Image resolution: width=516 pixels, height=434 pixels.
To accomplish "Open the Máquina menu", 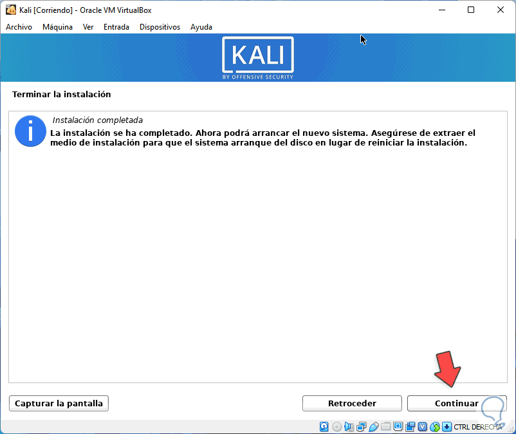I will (57, 27).
